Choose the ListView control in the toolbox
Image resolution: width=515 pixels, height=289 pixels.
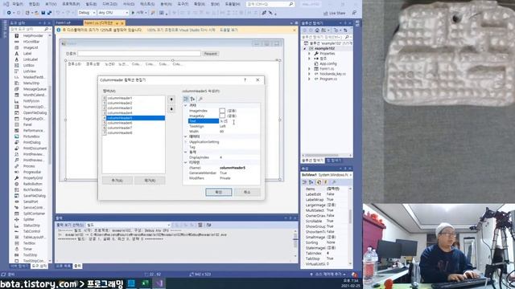[x=30, y=71]
